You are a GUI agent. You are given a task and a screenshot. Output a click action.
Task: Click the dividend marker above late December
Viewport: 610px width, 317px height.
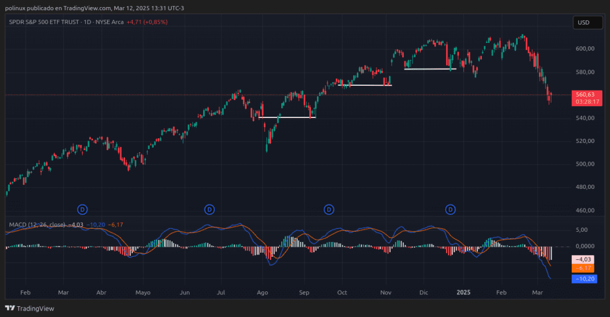click(451, 209)
